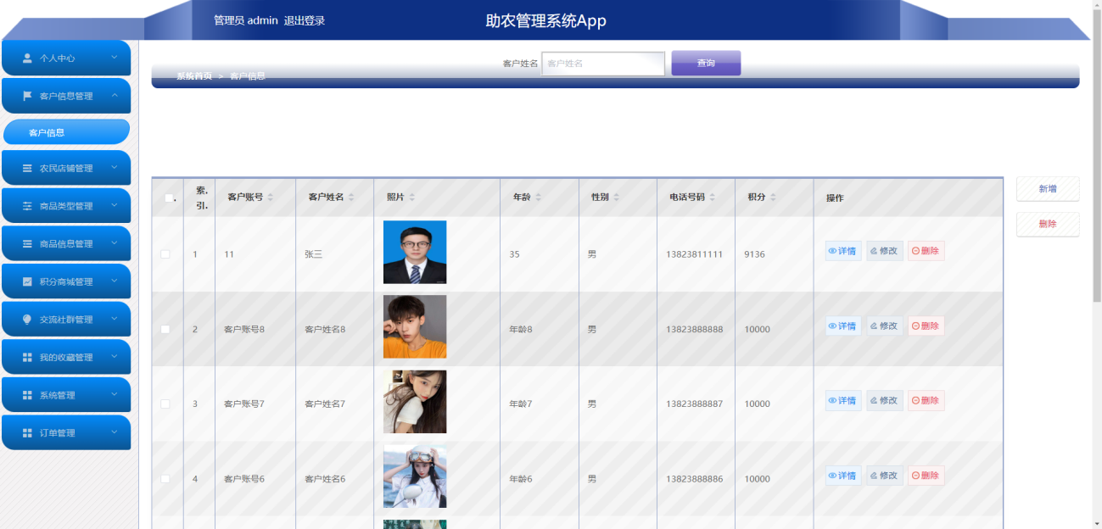Open photo thumbnail in 客户账号6 row

coord(415,476)
